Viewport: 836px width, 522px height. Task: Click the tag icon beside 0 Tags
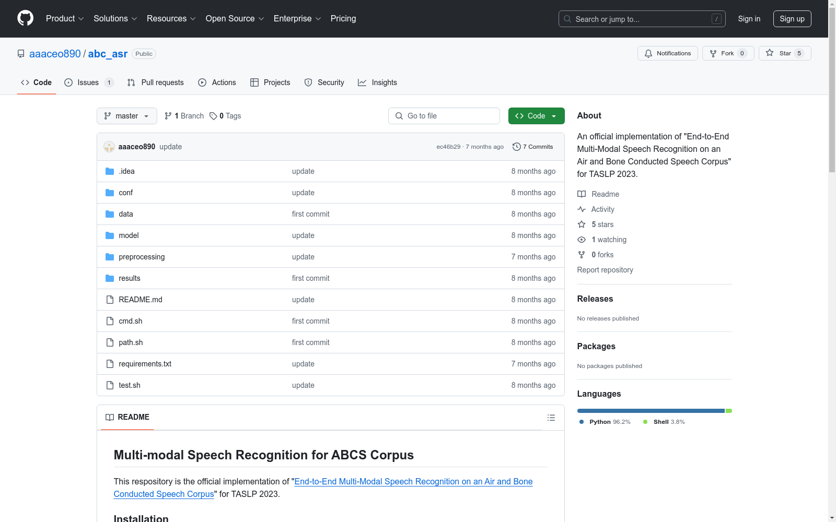coord(213,116)
